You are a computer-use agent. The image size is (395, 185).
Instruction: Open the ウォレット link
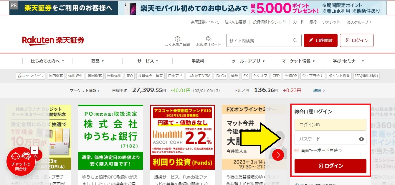point(331,22)
